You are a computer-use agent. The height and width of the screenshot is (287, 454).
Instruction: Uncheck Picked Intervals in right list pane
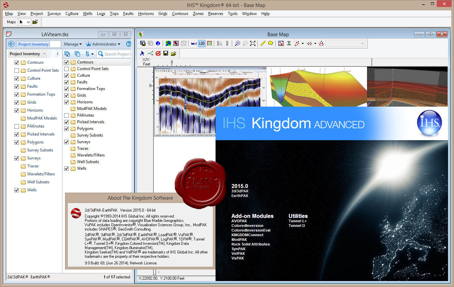pyautogui.click(x=66, y=122)
